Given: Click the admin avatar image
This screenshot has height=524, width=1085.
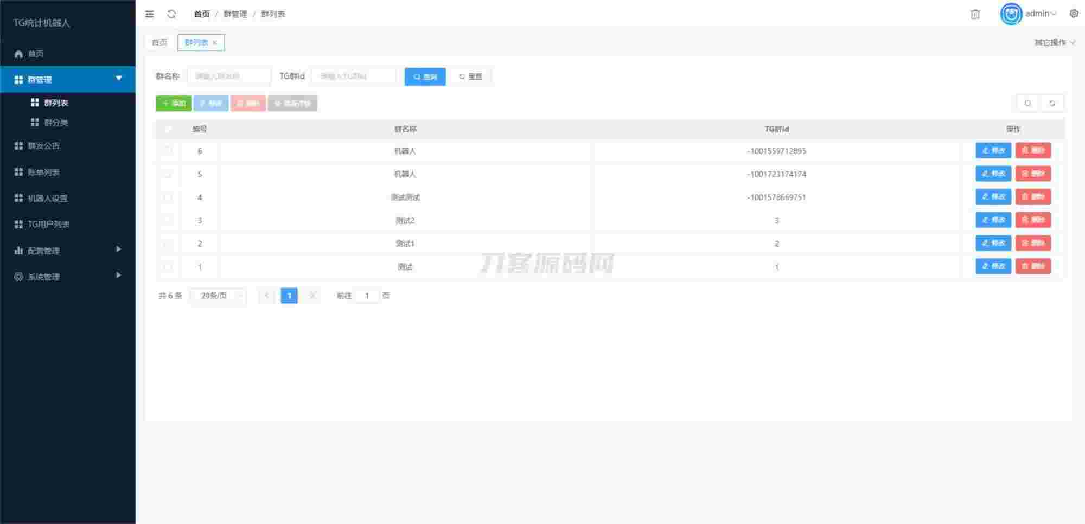Looking at the screenshot, I should pyautogui.click(x=1011, y=14).
